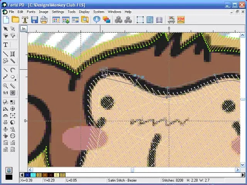247x185 pixels.
Task: Click the second gray stacked cubes icon
Action: pyautogui.click(x=128, y=20)
